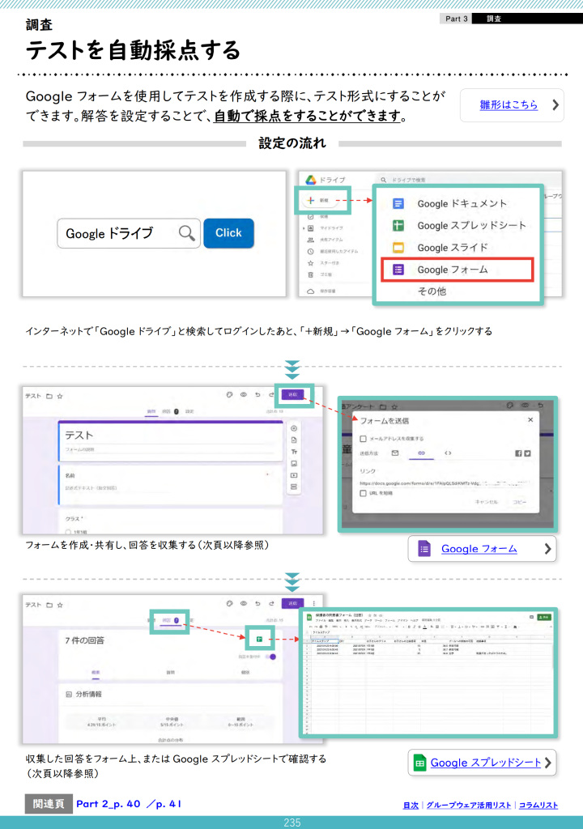Screen dimensions: 583x829
Task: Click the キャンセル button in the send dialog
Action: coord(487,502)
